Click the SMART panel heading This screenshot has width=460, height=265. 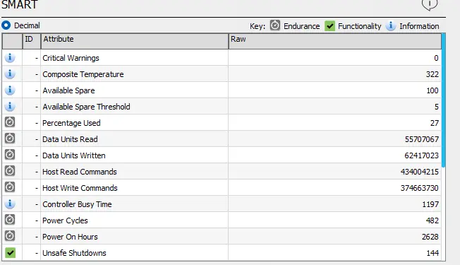(20, 4)
